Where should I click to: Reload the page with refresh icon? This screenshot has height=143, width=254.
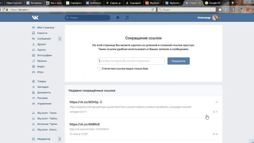[152, 10]
